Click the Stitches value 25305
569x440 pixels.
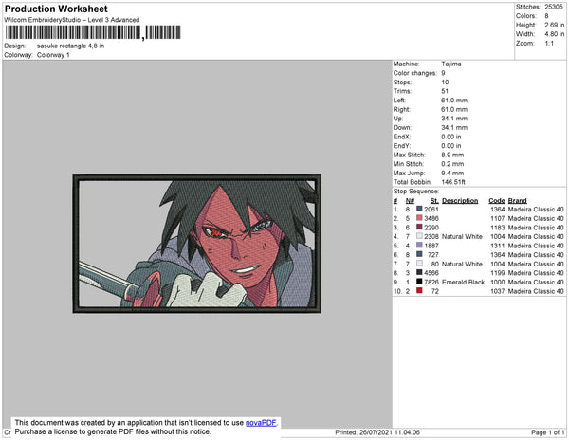coord(554,7)
